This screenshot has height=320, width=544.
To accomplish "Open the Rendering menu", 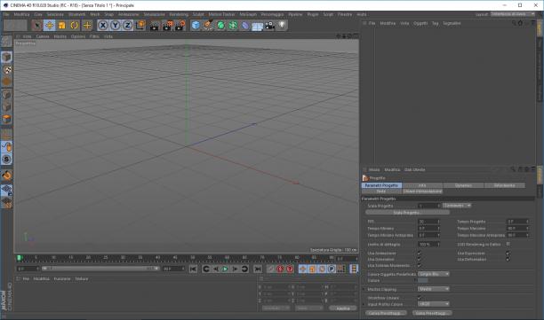I will tap(179, 14).
